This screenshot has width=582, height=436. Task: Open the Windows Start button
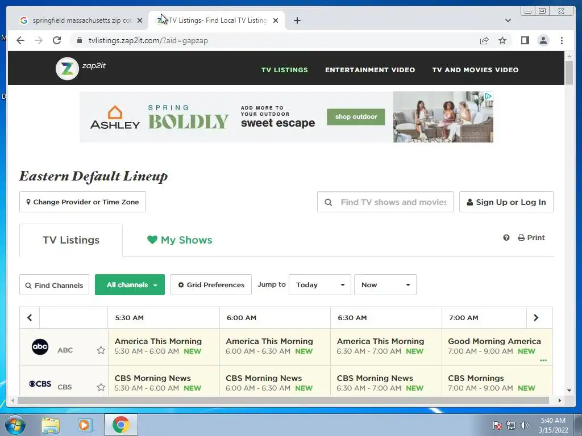point(15,425)
